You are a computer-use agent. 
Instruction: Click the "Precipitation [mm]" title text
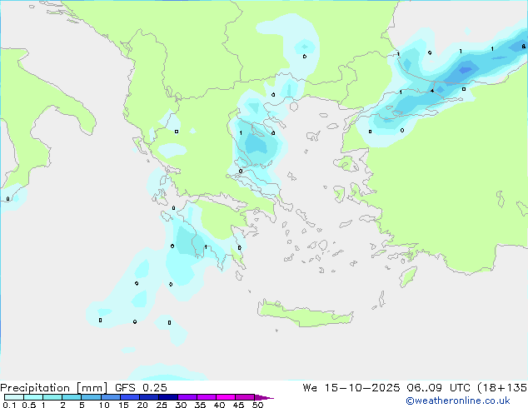click(53, 388)
